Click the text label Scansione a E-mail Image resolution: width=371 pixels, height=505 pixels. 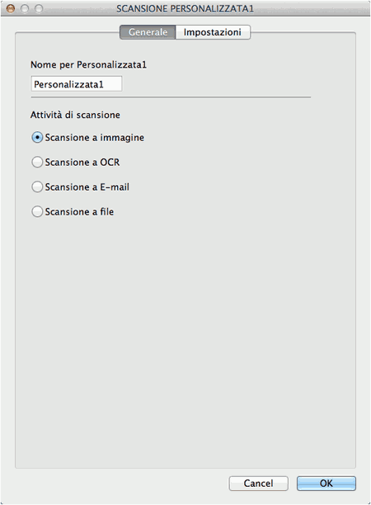pos(87,186)
